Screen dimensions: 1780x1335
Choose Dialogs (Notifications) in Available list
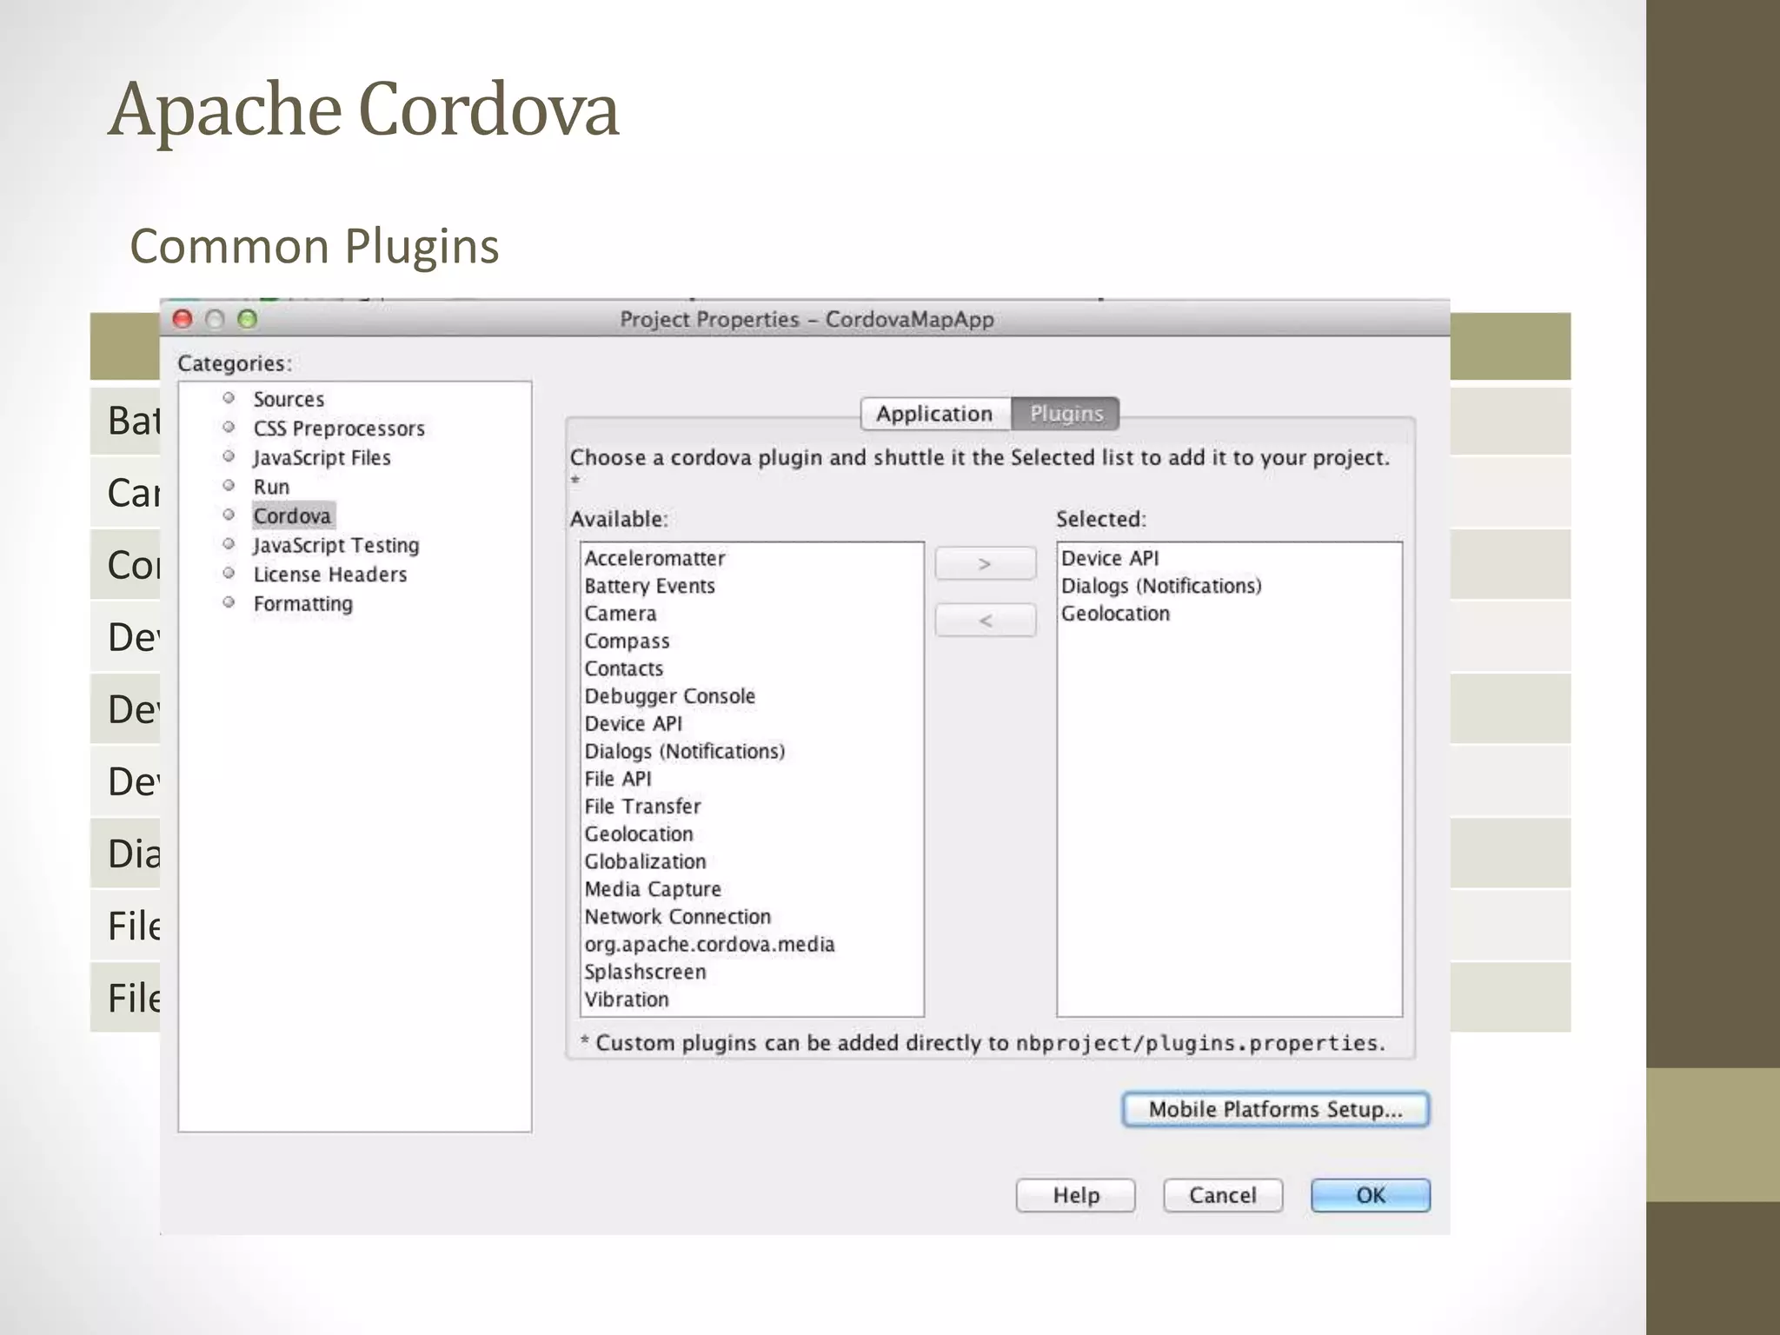point(684,751)
